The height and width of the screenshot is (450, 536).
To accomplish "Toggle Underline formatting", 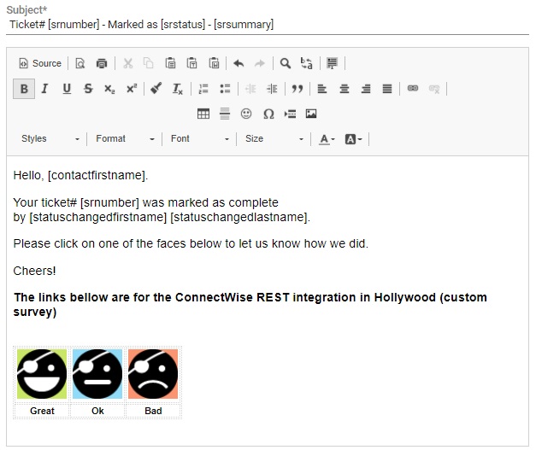I will 67,89.
